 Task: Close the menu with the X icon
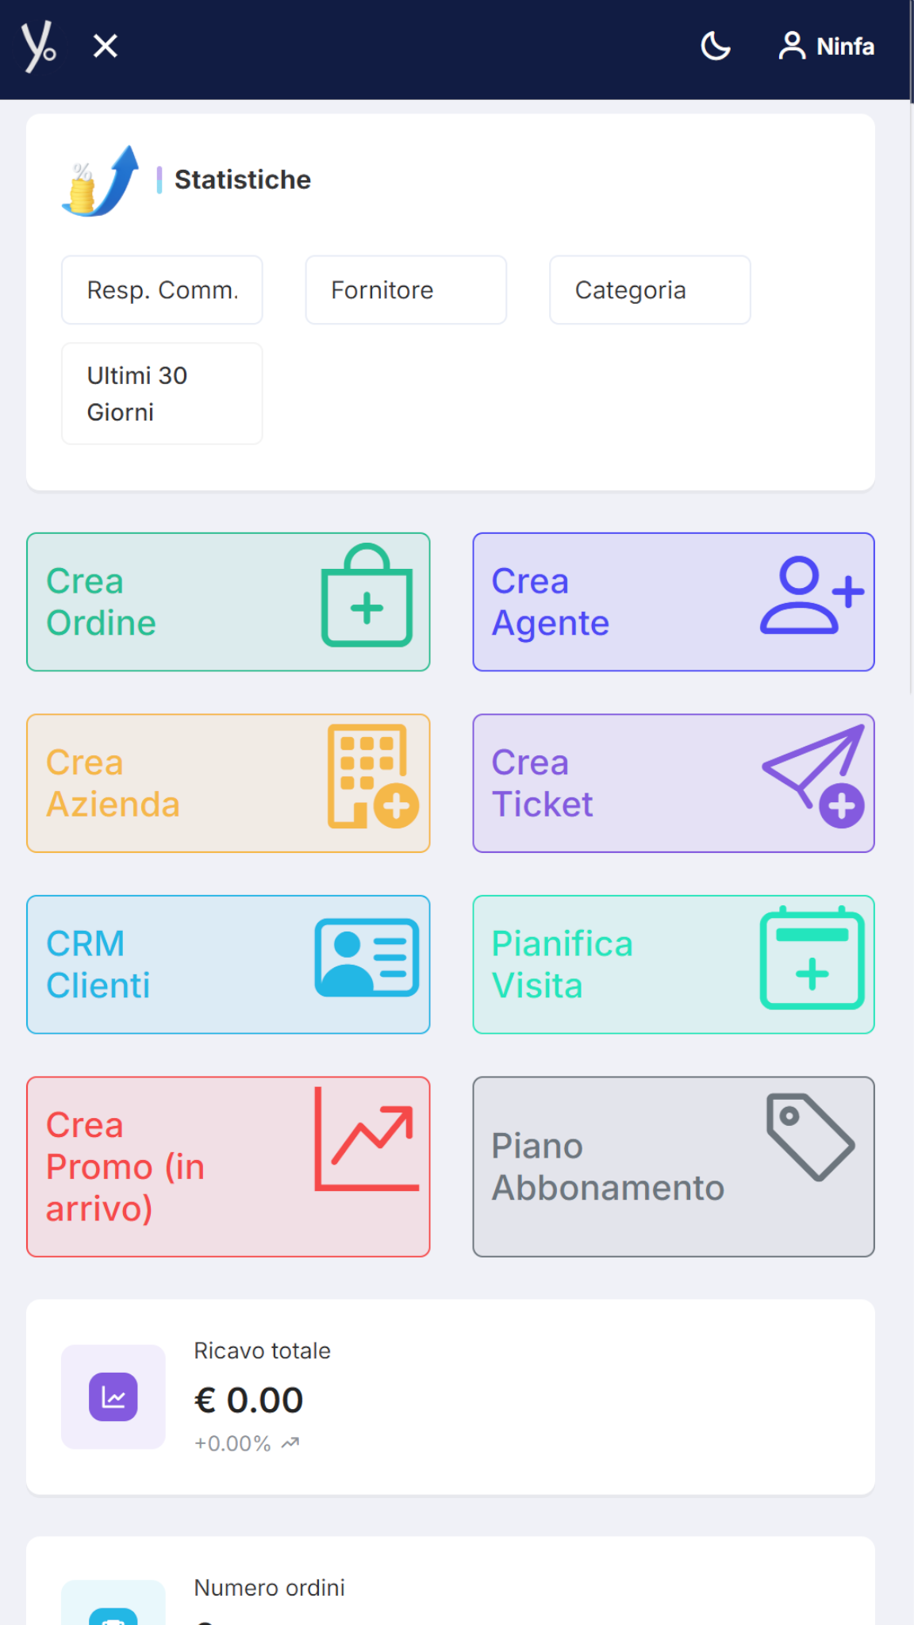(106, 47)
